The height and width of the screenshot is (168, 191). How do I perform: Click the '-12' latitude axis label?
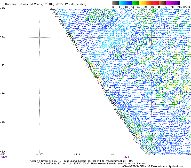2,37
